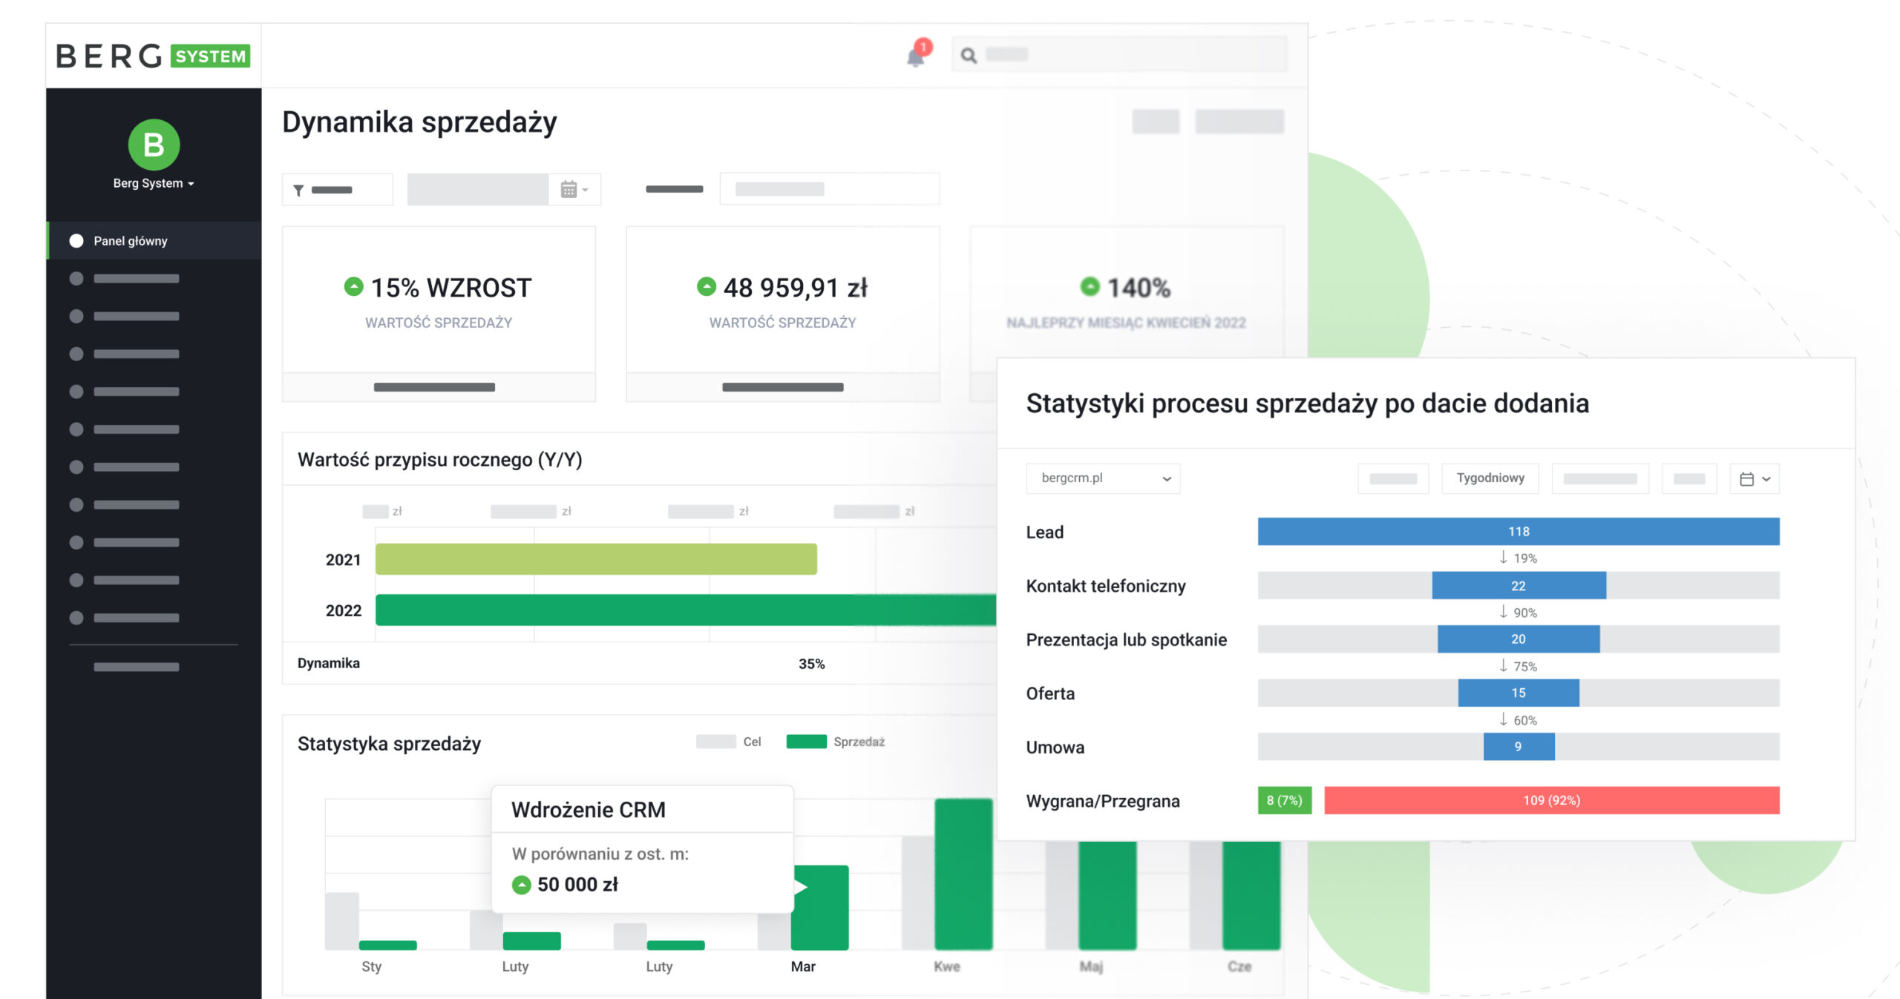The image size is (1900, 999).
Task: Click the search magnifier icon
Action: pos(969,55)
